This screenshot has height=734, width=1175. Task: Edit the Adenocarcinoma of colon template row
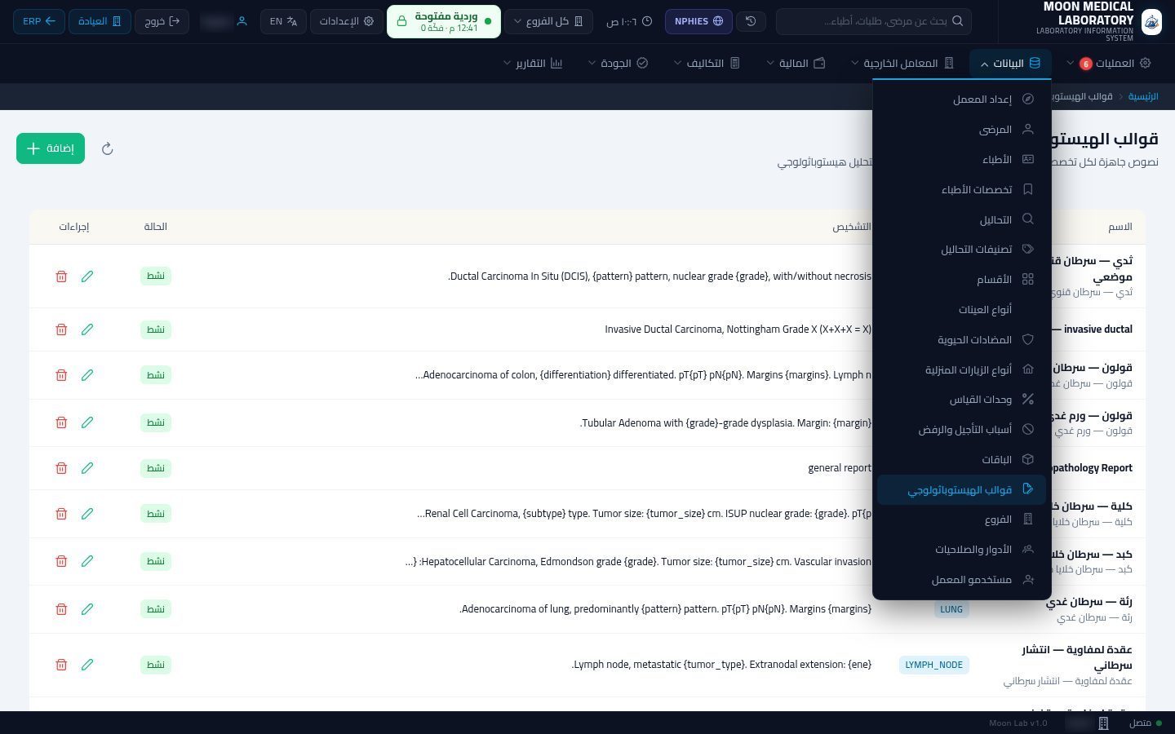87,375
